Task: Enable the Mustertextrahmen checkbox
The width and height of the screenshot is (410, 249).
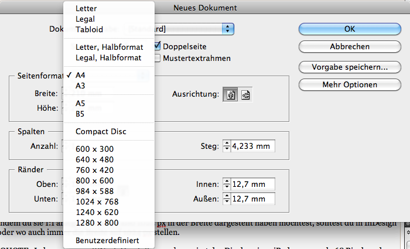Action: pos(158,58)
